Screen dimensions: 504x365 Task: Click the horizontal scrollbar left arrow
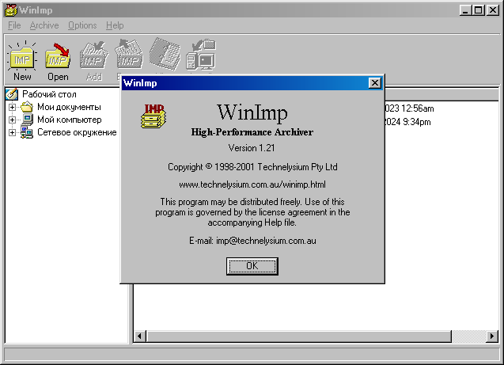click(x=139, y=336)
